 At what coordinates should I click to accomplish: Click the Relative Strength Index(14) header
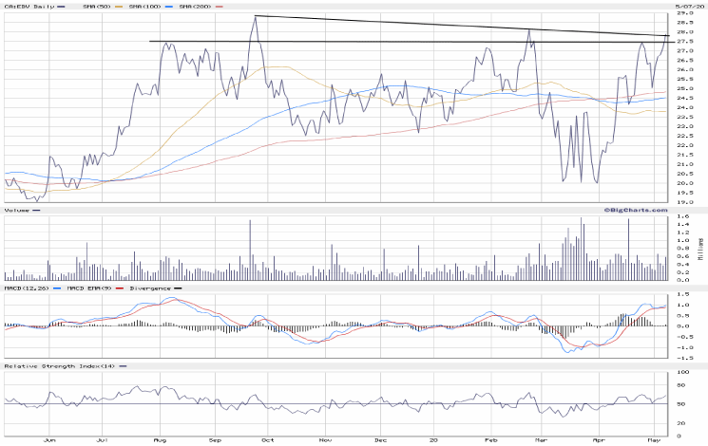click(55, 365)
